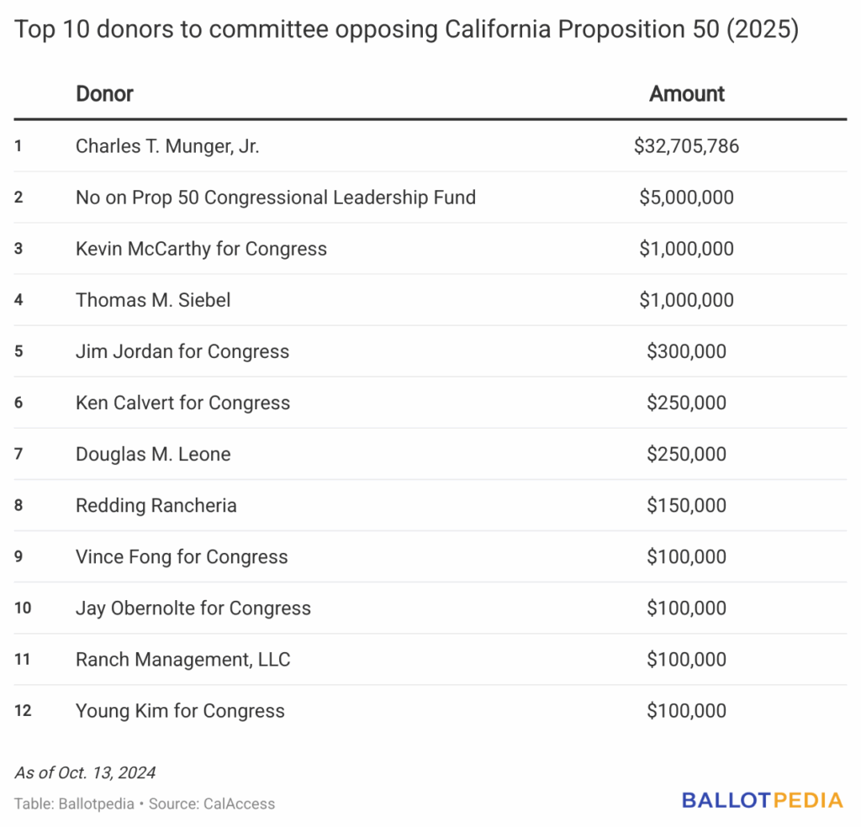Select Jay Obernolte for Congress
The image size is (861, 827).
(x=193, y=608)
